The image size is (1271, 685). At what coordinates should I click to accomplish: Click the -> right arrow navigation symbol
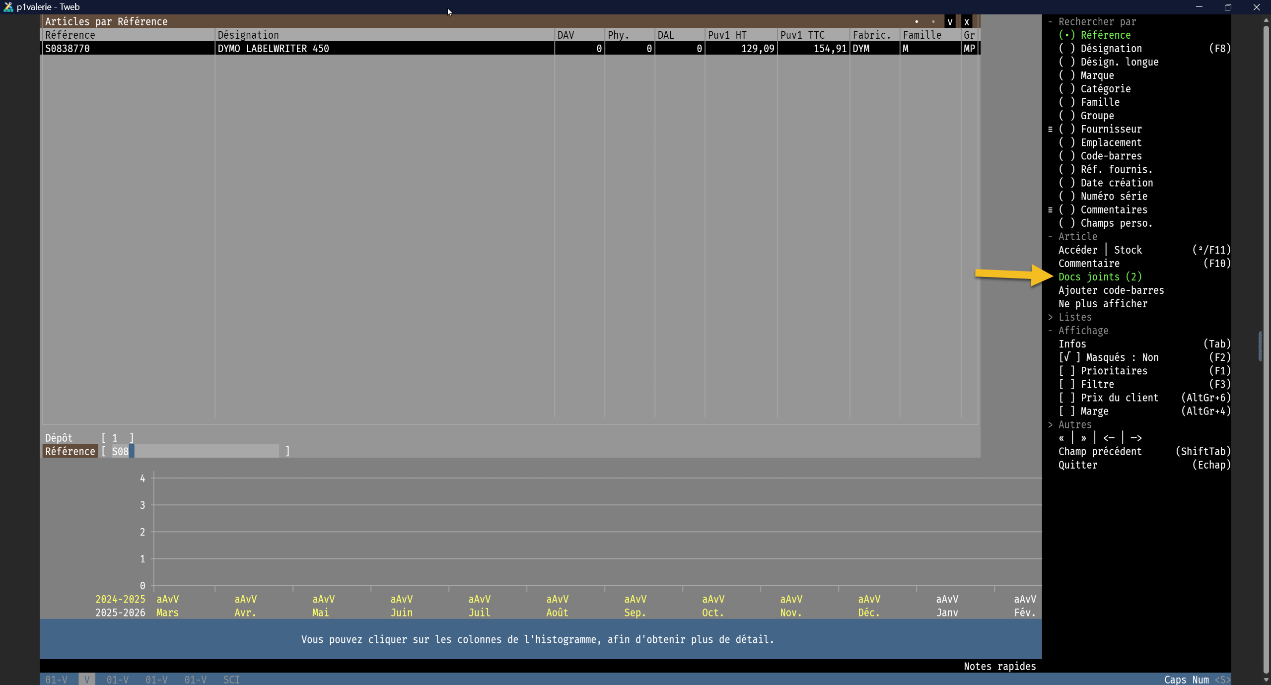coord(1136,438)
